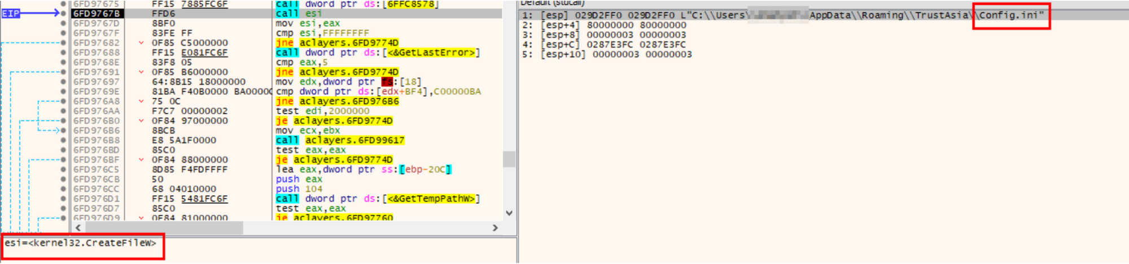This screenshot has height=264, width=1129.
Task: Click jump arrow indicator at 6FD976BF
Action: coord(141,160)
